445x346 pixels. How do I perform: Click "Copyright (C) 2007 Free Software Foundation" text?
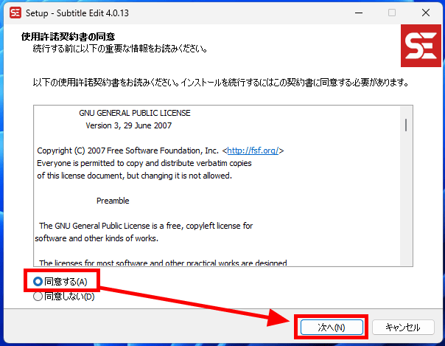(x=127, y=150)
